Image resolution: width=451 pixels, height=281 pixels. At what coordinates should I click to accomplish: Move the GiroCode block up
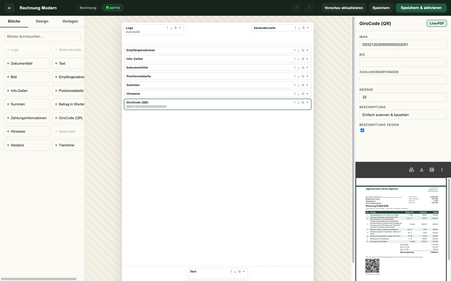point(295,102)
